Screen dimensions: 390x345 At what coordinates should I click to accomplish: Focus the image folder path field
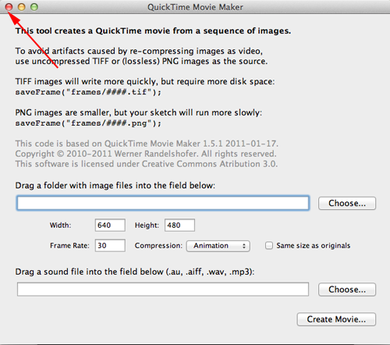tap(163, 203)
